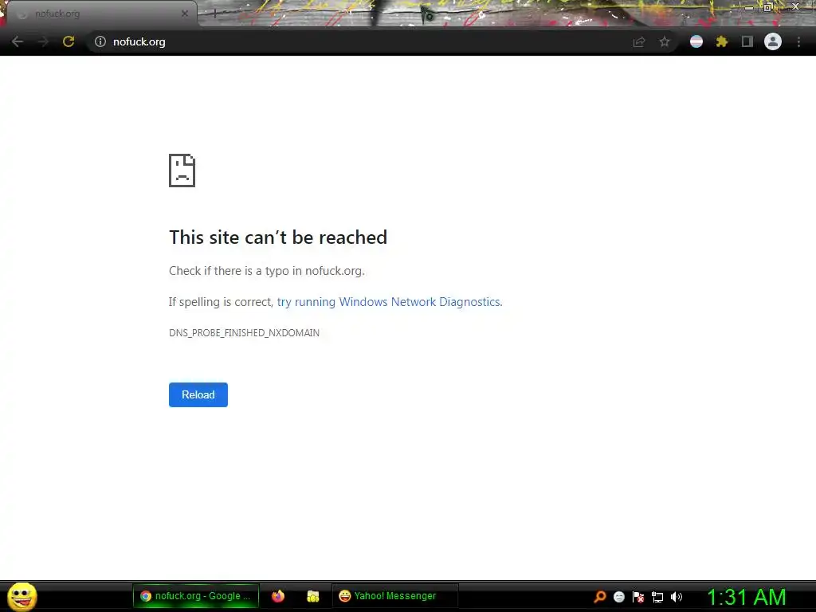This screenshot has width=816, height=612.
Task: Open the file explorer folder taskbar icon
Action: tap(312, 596)
